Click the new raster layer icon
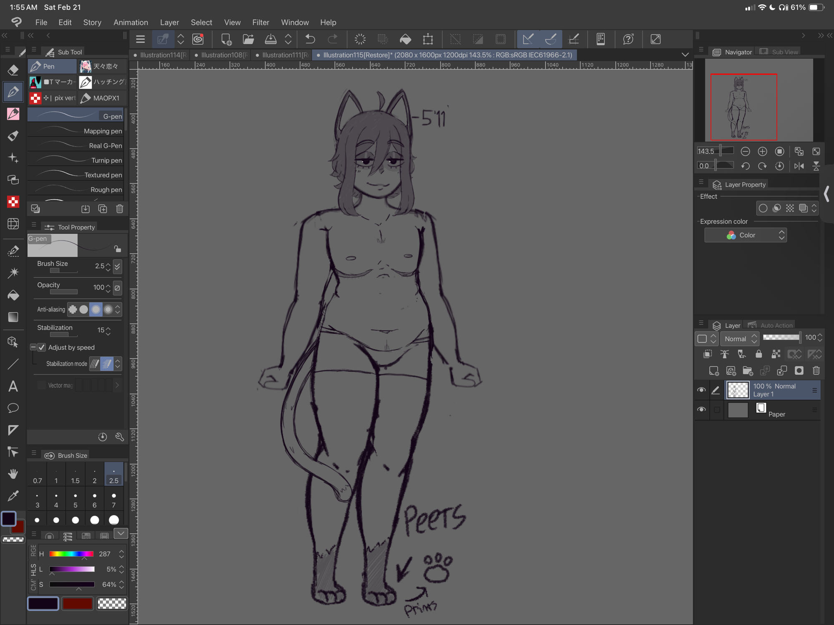Image resolution: width=834 pixels, height=625 pixels. coord(713,371)
